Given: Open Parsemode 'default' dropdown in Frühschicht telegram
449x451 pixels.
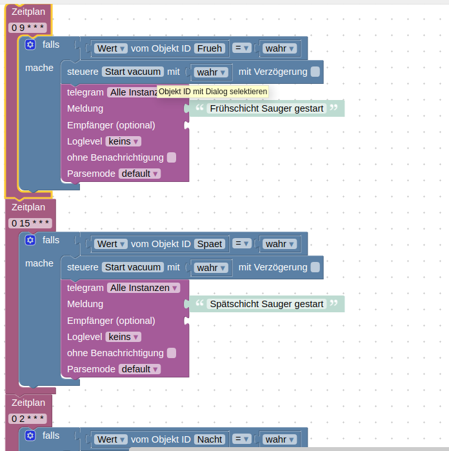Looking at the screenshot, I should (139, 174).
